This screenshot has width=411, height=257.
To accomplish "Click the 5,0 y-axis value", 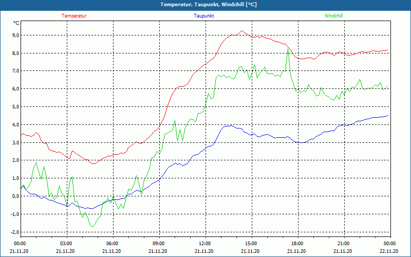I will pos(16,107).
